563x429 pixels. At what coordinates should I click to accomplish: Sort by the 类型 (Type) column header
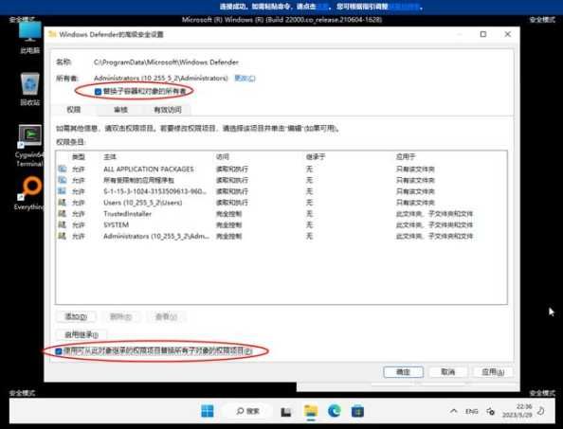click(x=79, y=157)
